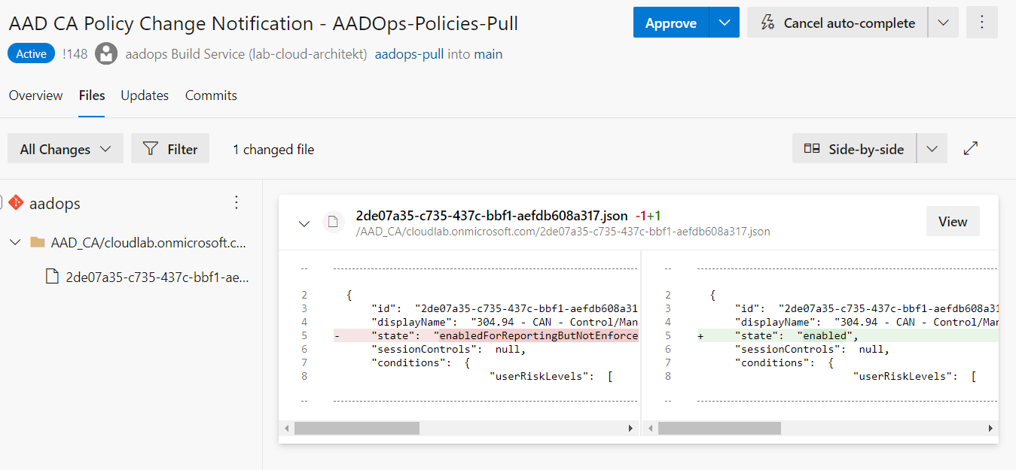Collapse the AAD_CA folder chevron
Image resolution: width=1016 pixels, height=470 pixels.
(15, 243)
